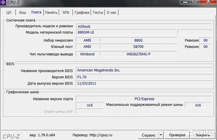Click the Закрыть button
Screen dimensions: 217x140
(x=203, y=135)
